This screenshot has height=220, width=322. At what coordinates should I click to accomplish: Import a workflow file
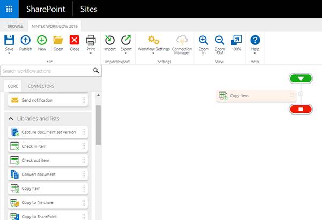tap(109, 43)
